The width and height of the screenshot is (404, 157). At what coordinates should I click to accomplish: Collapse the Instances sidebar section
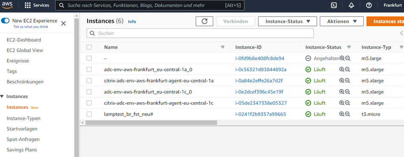(2, 97)
